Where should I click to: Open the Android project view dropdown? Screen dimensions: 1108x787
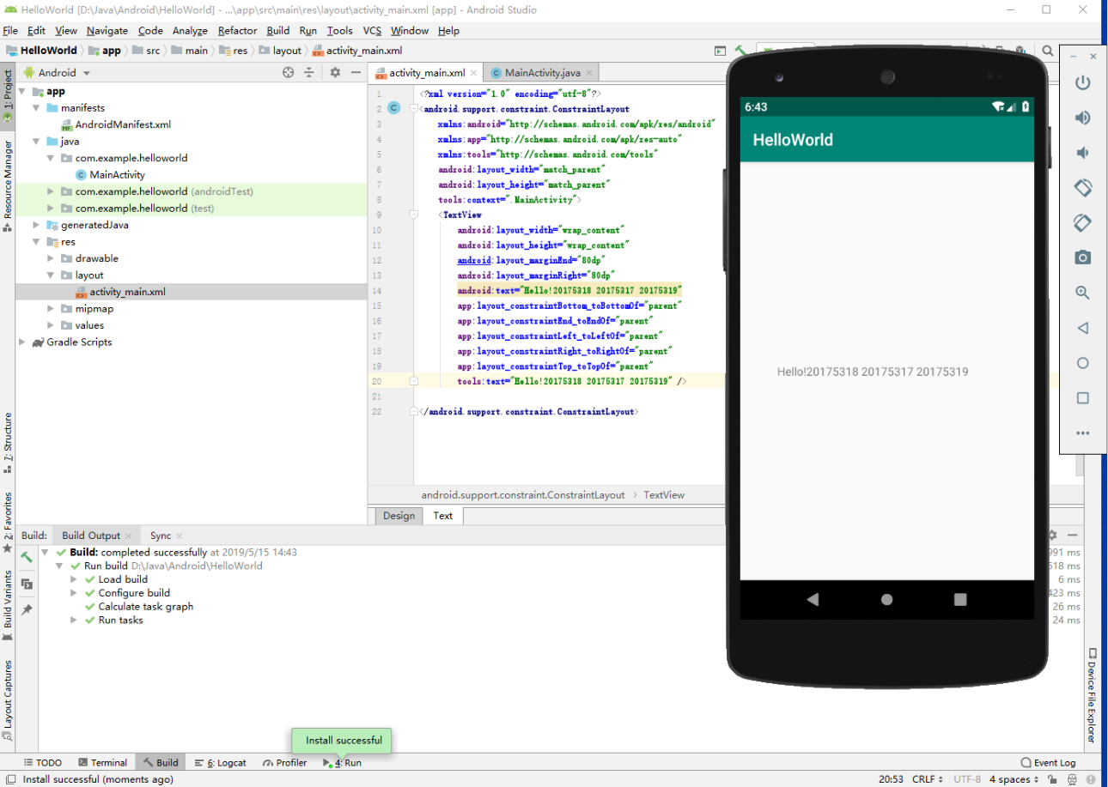[x=57, y=73]
